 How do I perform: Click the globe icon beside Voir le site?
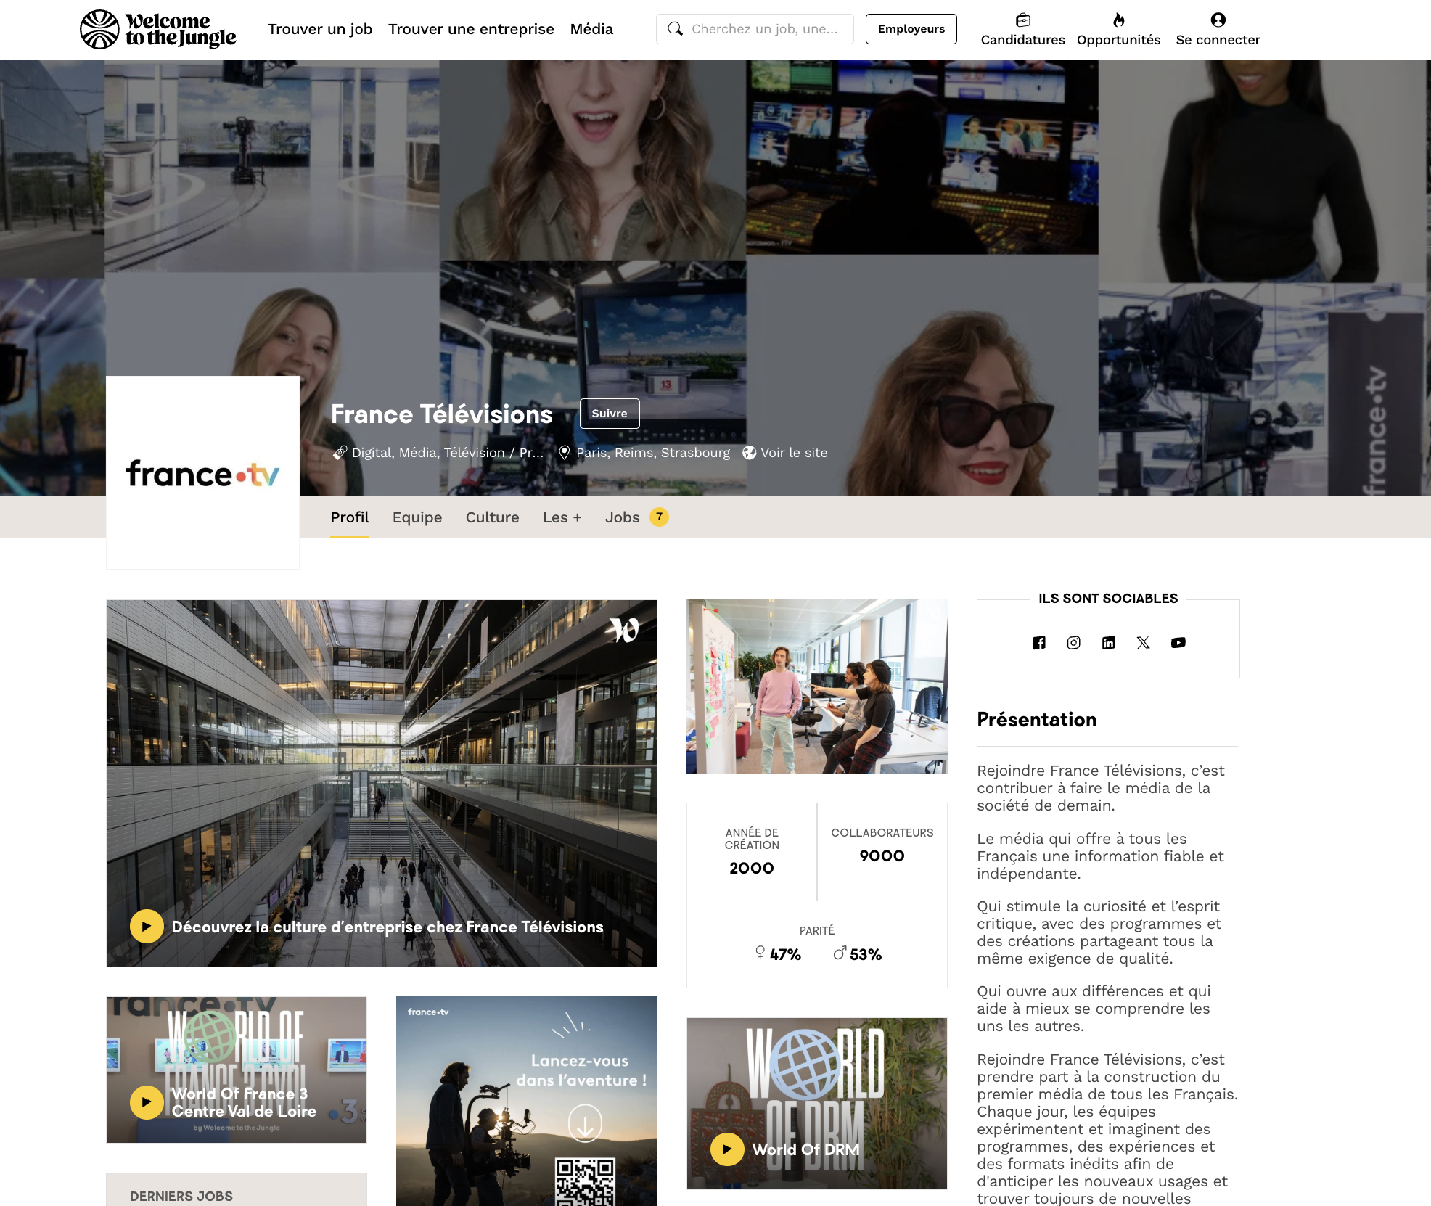(x=749, y=453)
